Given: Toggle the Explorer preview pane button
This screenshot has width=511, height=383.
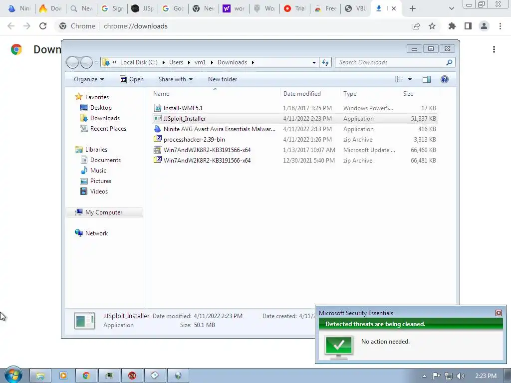Looking at the screenshot, I should [426, 79].
